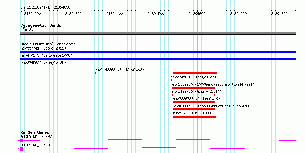Select the red bar under nsv3336783
The width and height of the screenshot is (306, 153).
pyautogui.click(x=194, y=102)
